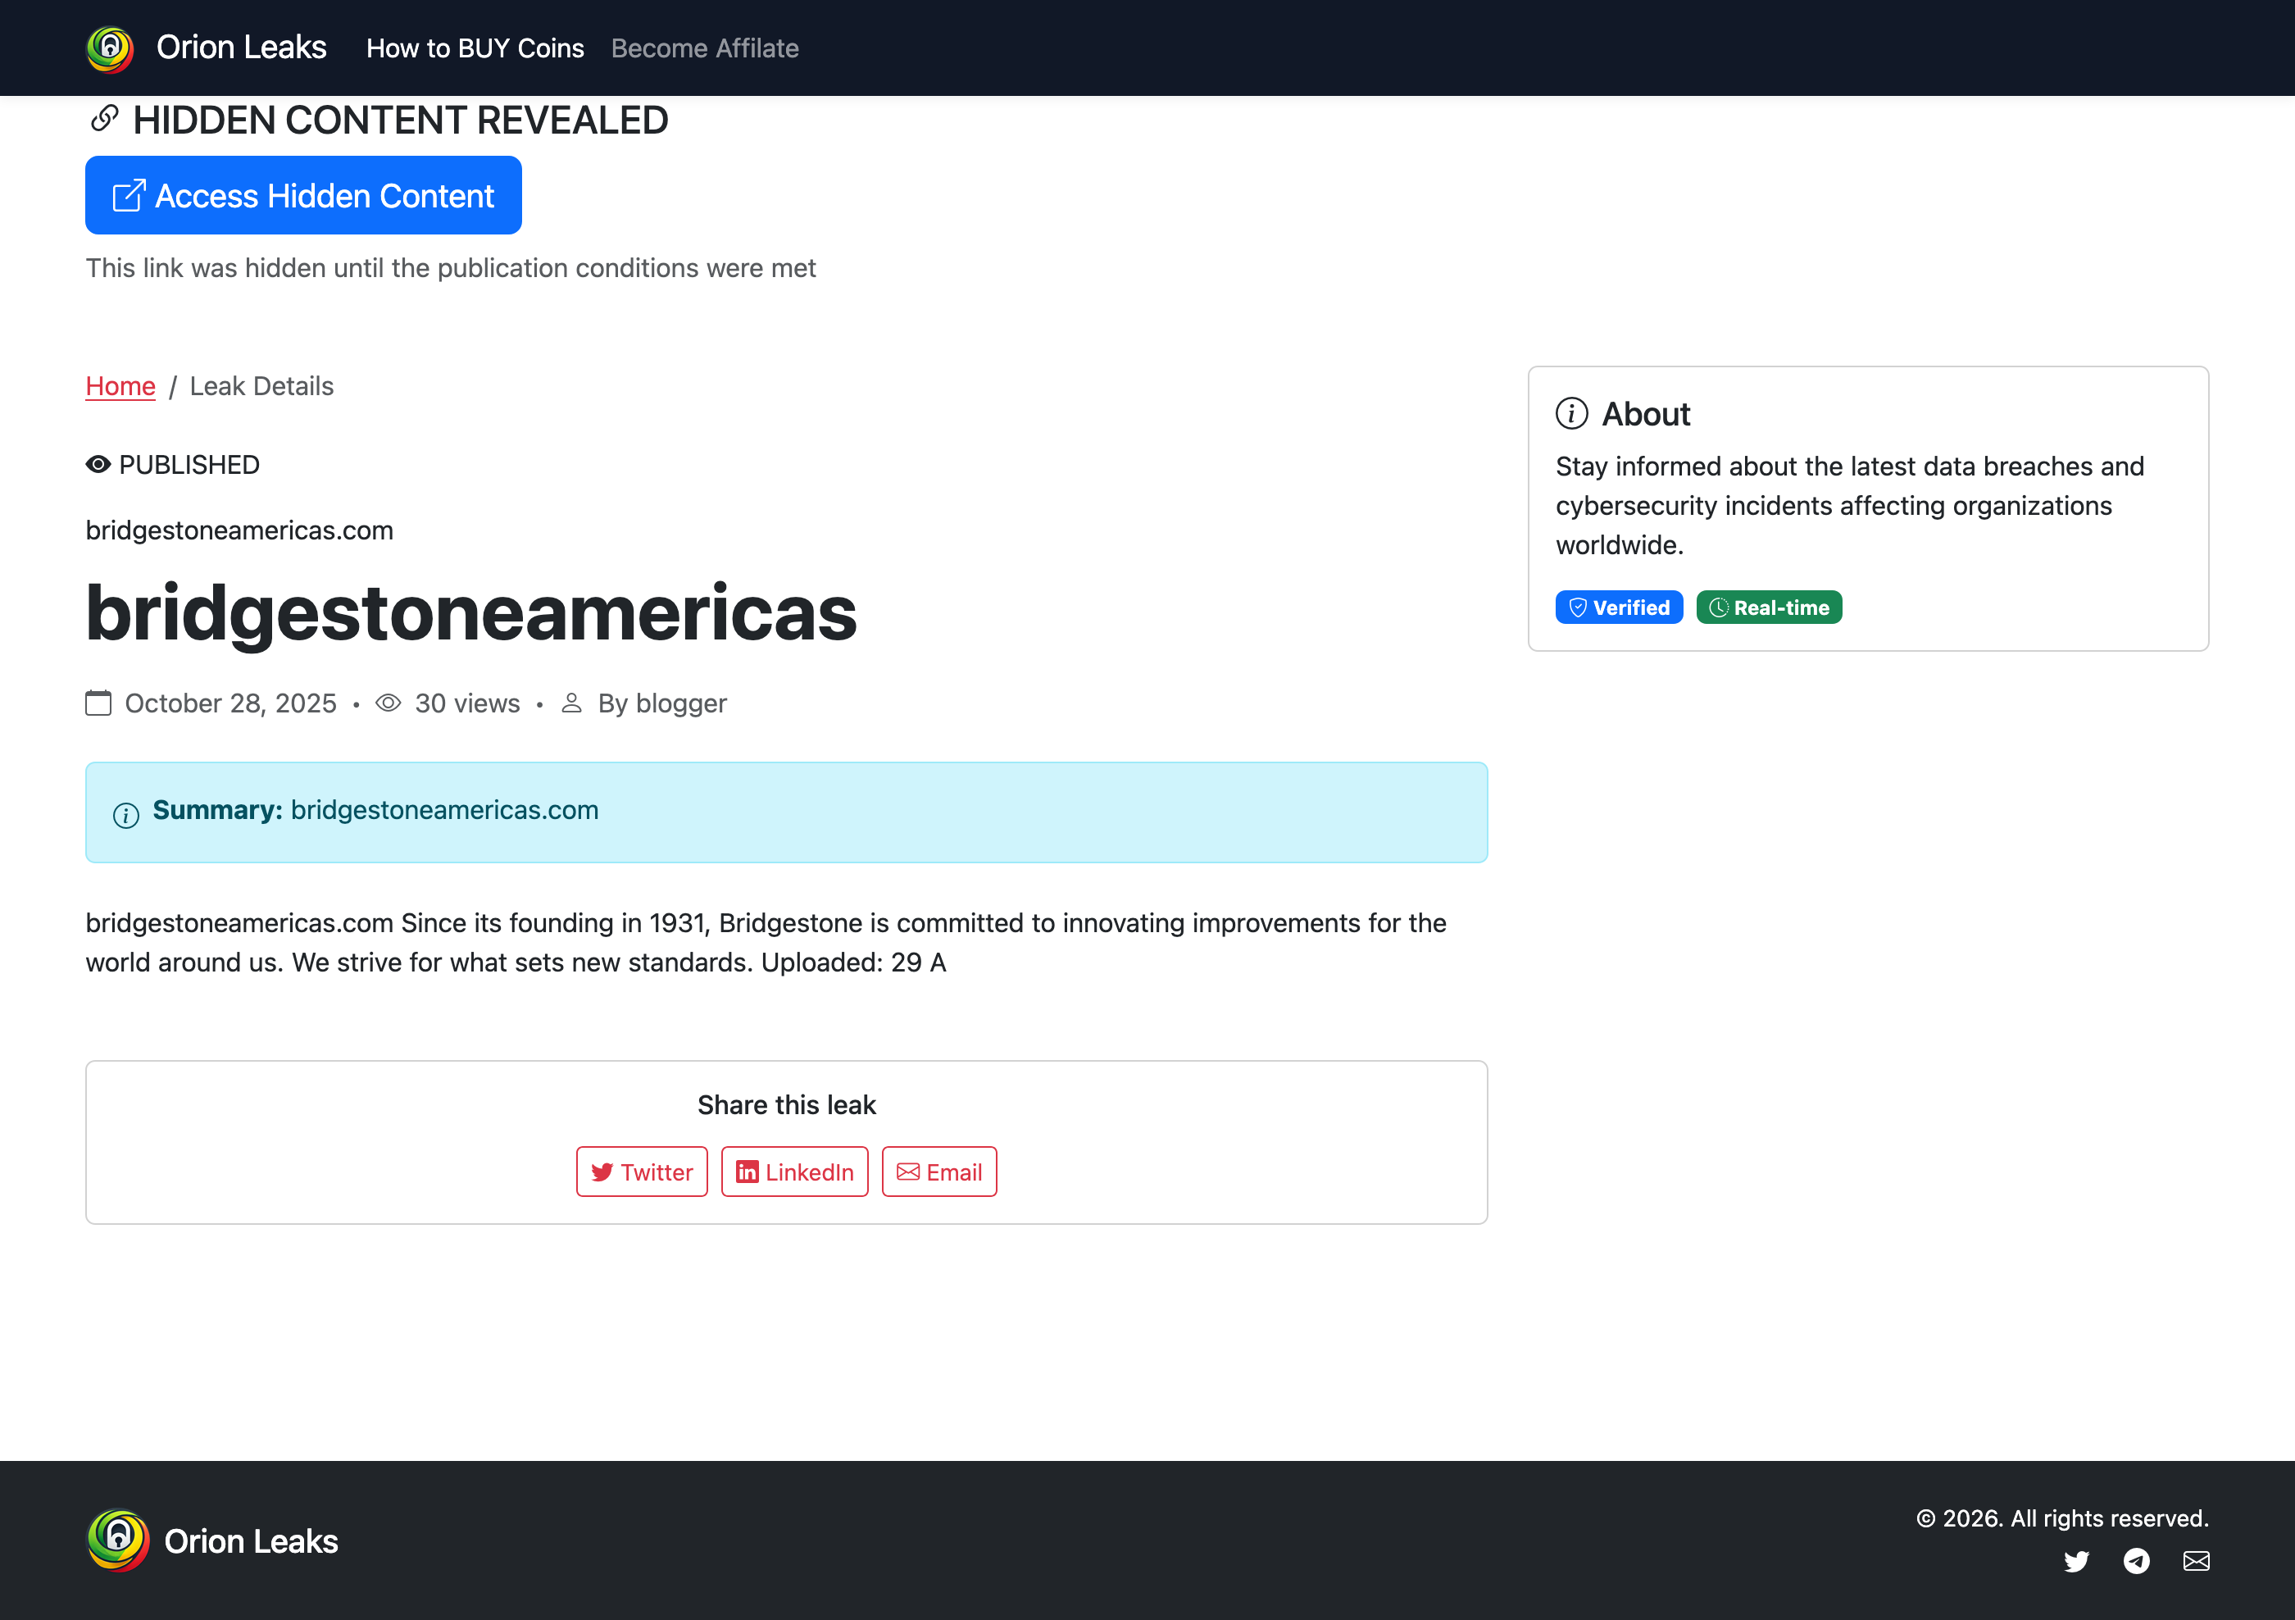Open Become Affilate nav item

pos(705,48)
